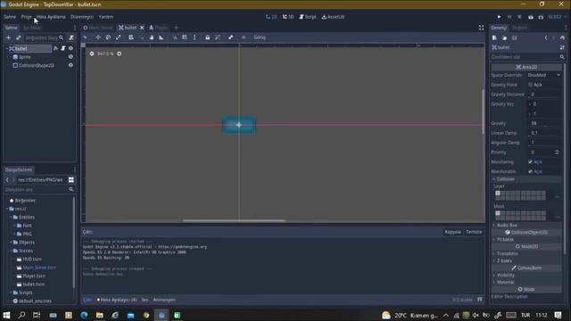Screen dimensions: 571x321
Task: Open Space Override dropdown
Action: click(x=544, y=75)
